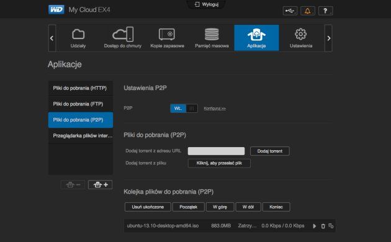The width and height of the screenshot is (391, 242).
Task: Click Wyloguj to log out
Action: (x=207, y=4)
